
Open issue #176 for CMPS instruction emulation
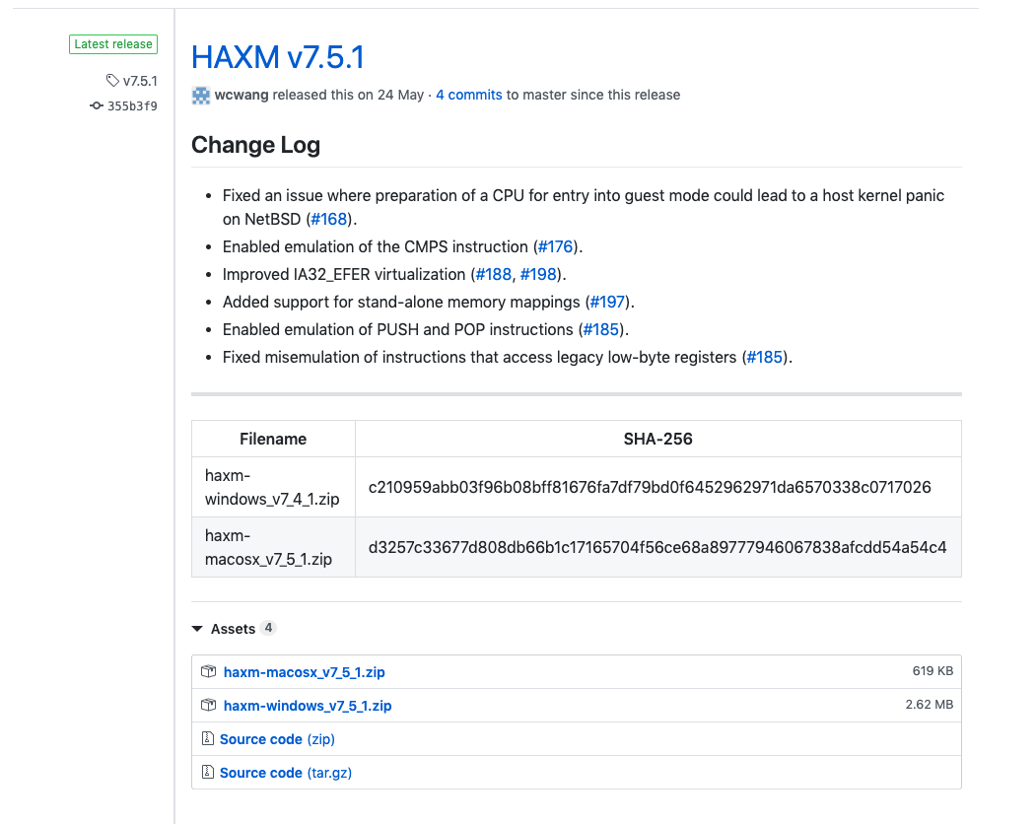click(555, 246)
